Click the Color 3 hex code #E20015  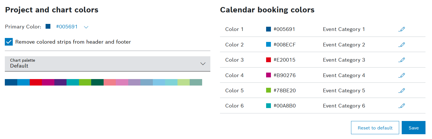pos(284,60)
